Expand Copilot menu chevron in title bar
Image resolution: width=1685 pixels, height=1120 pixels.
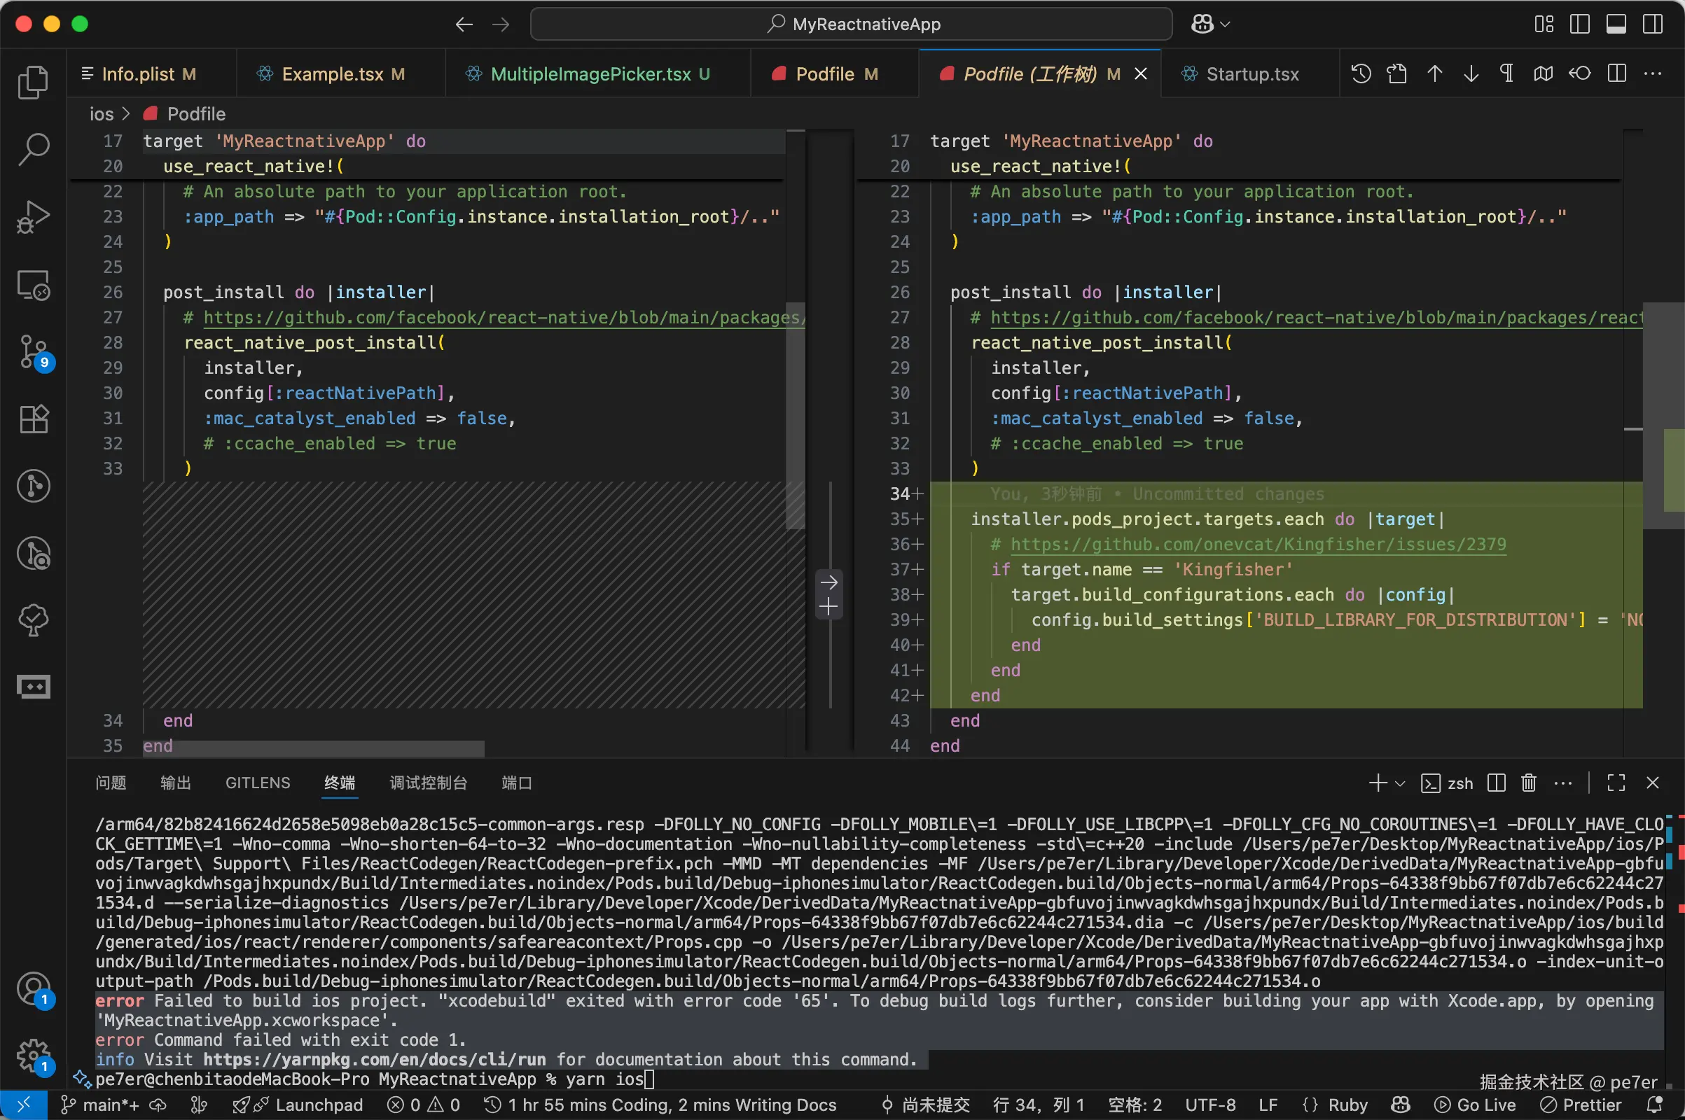point(1226,24)
